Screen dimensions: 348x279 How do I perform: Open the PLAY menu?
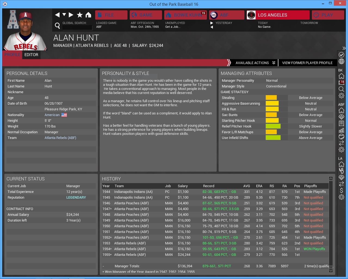(x=328, y=15)
